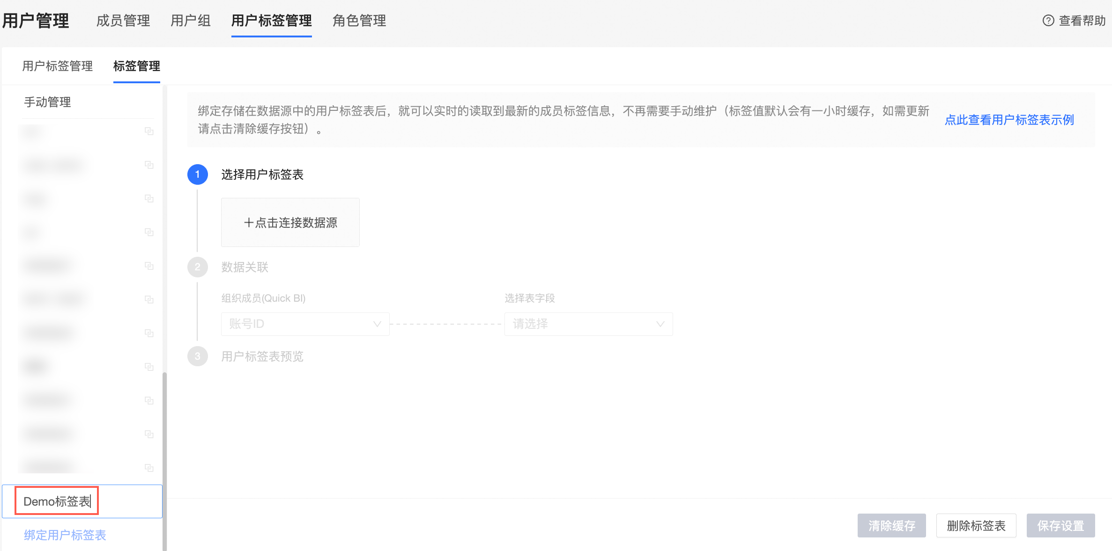This screenshot has height=551, width=1112.
Task: Click the 绑定用户标签表 link
Action: point(65,535)
